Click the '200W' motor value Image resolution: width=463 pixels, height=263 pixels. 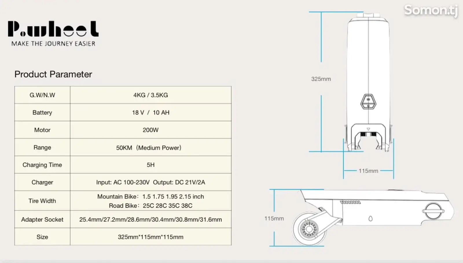[150, 130]
